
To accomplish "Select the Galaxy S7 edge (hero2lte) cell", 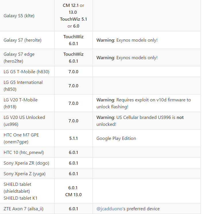I will coord(19,57).
